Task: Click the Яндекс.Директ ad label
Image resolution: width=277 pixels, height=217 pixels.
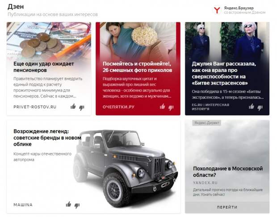Action: pyautogui.click(x=206, y=123)
